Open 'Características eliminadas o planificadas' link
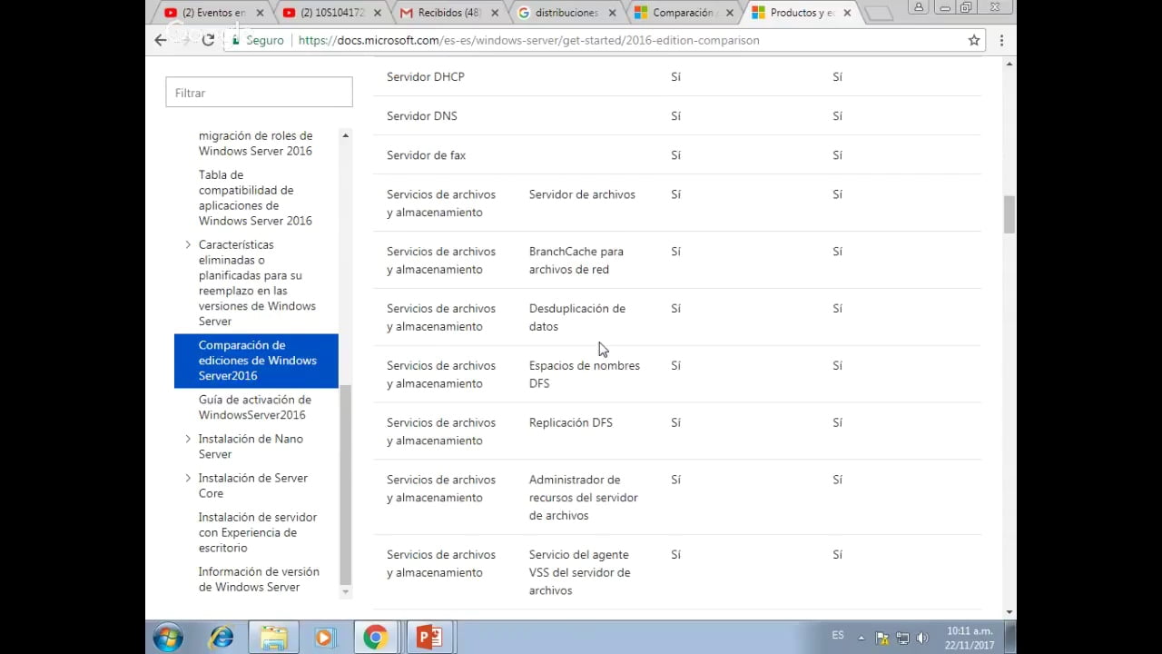The image size is (1162, 654). (x=257, y=282)
